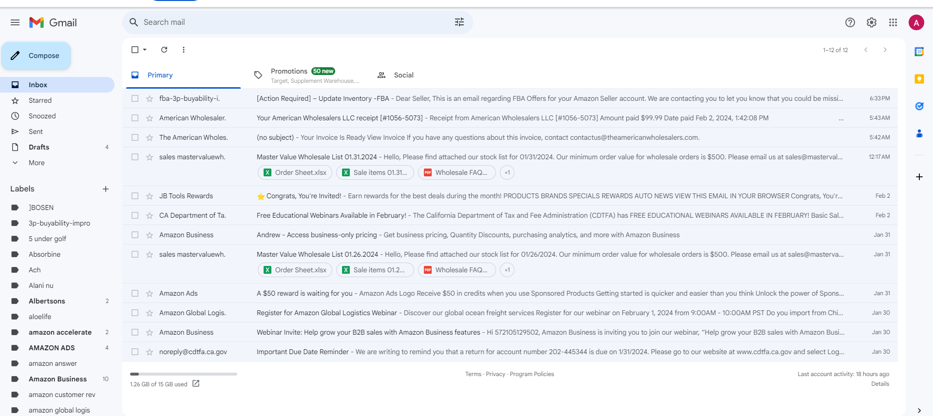This screenshot has width=933, height=416.
Task: Switch to the Primary tab
Action: (183, 75)
